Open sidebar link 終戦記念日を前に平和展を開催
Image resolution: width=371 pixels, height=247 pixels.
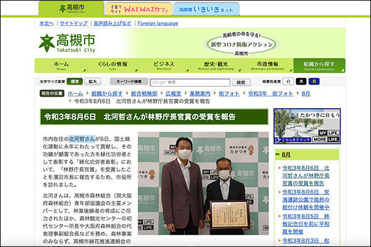[305, 224]
